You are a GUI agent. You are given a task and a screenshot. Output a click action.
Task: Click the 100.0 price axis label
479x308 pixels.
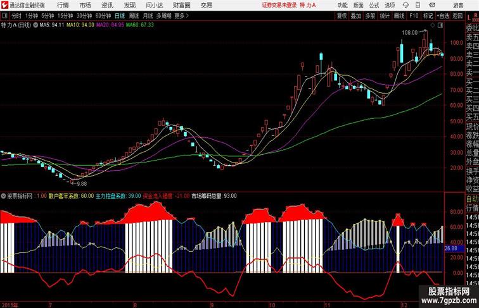(x=457, y=43)
